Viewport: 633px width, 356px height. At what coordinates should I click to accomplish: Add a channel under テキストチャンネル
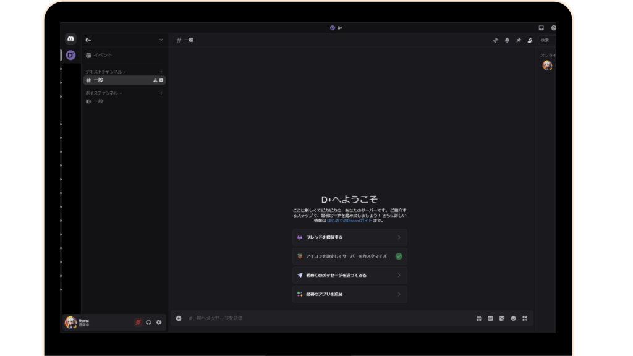(x=161, y=72)
